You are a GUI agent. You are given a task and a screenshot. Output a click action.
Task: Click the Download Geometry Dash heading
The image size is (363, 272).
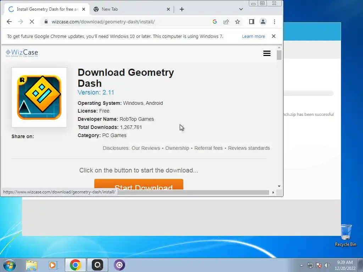point(126,78)
